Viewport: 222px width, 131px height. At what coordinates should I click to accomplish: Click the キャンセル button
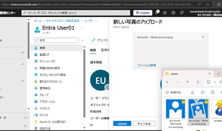click(144, 123)
